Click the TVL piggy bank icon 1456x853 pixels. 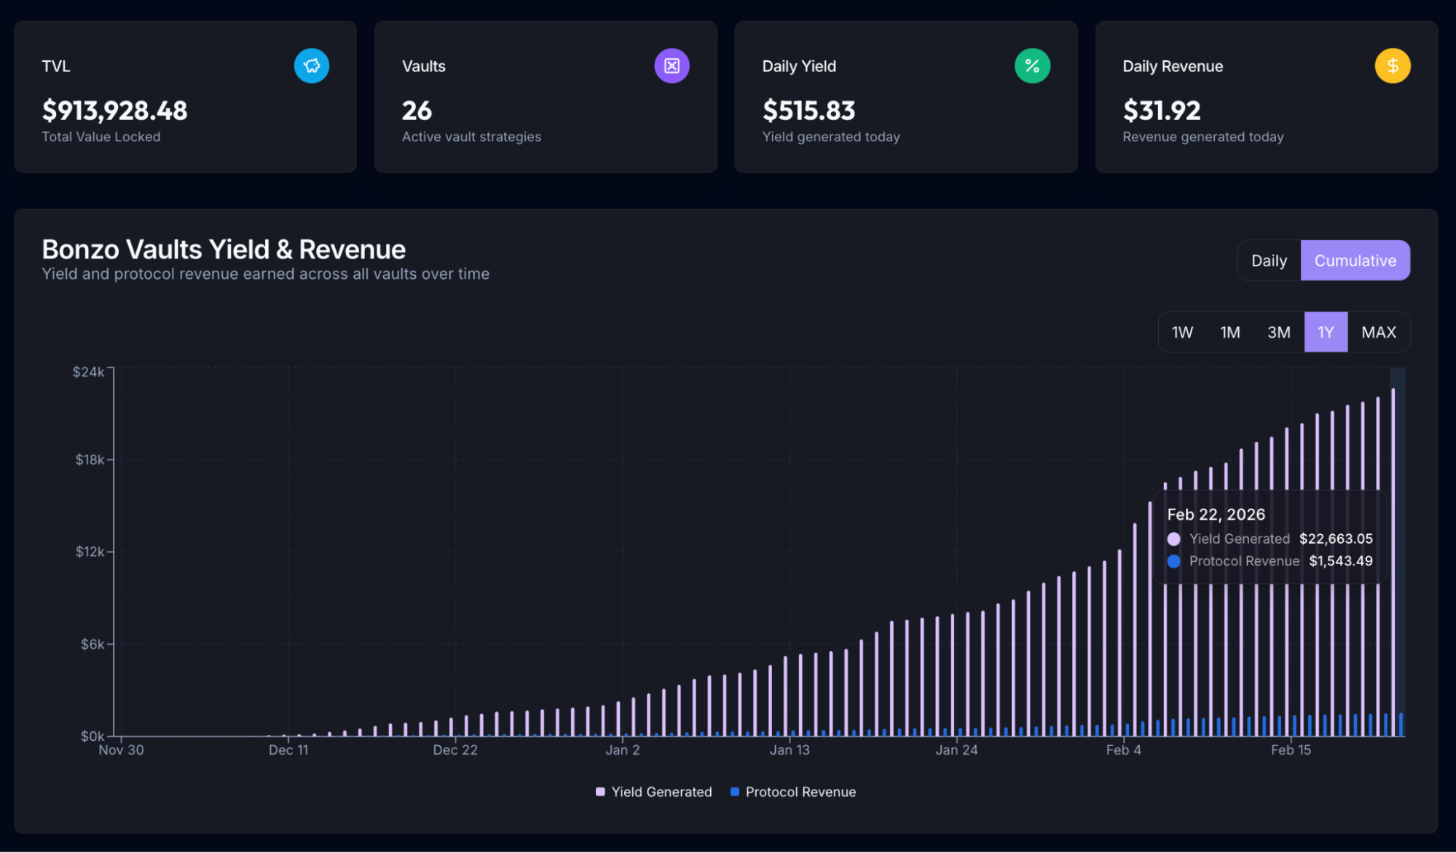coord(312,66)
